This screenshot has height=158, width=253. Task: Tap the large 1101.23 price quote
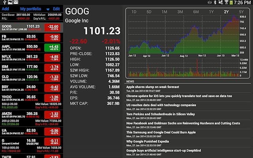click(102, 31)
